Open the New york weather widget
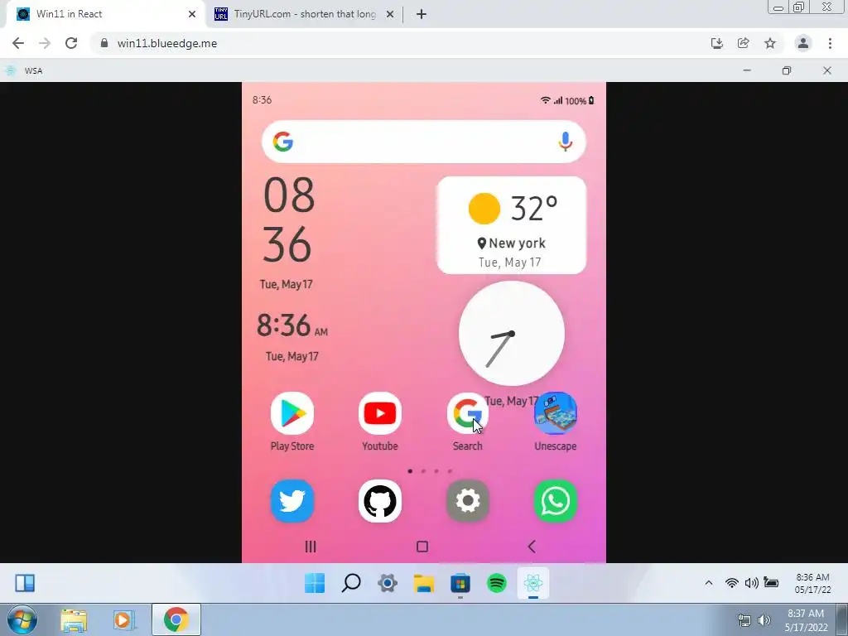 (511, 225)
